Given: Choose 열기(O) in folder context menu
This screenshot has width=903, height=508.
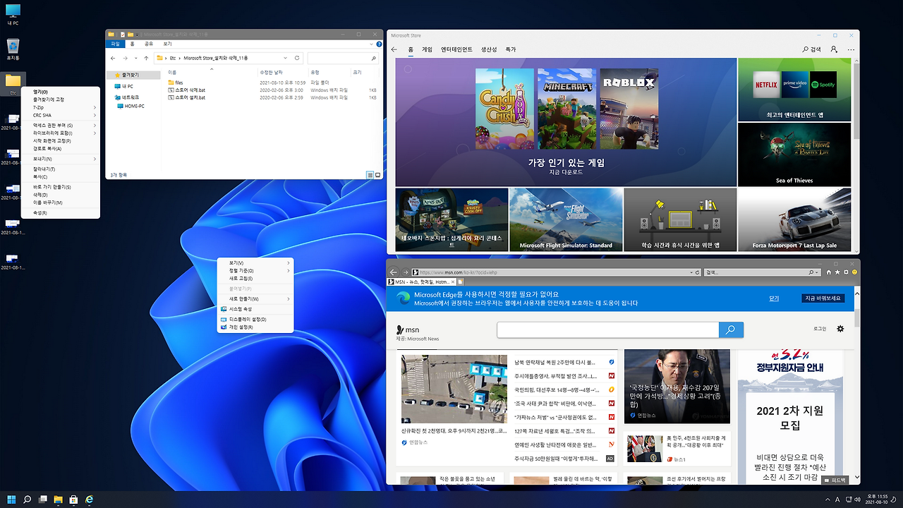Looking at the screenshot, I should 61,92.
